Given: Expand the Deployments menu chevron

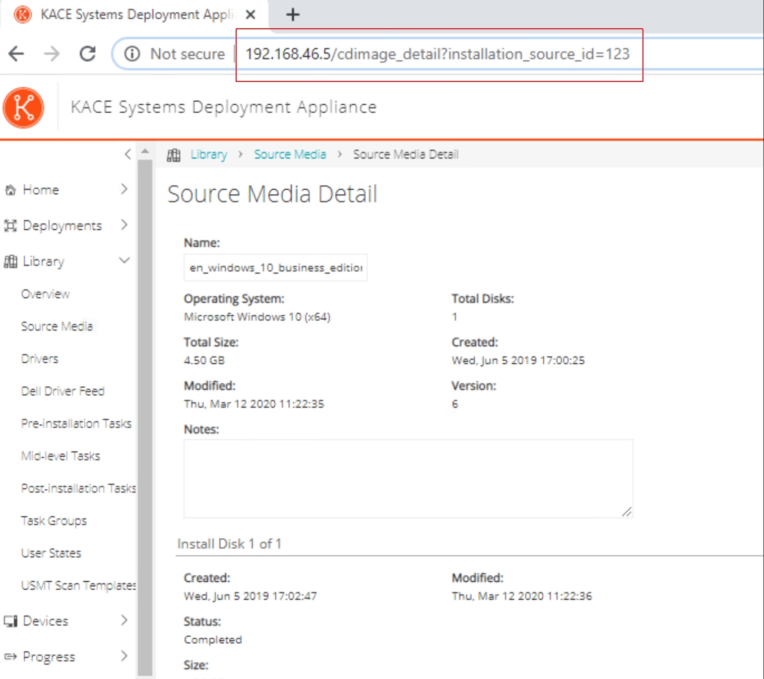Looking at the screenshot, I should [124, 225].
